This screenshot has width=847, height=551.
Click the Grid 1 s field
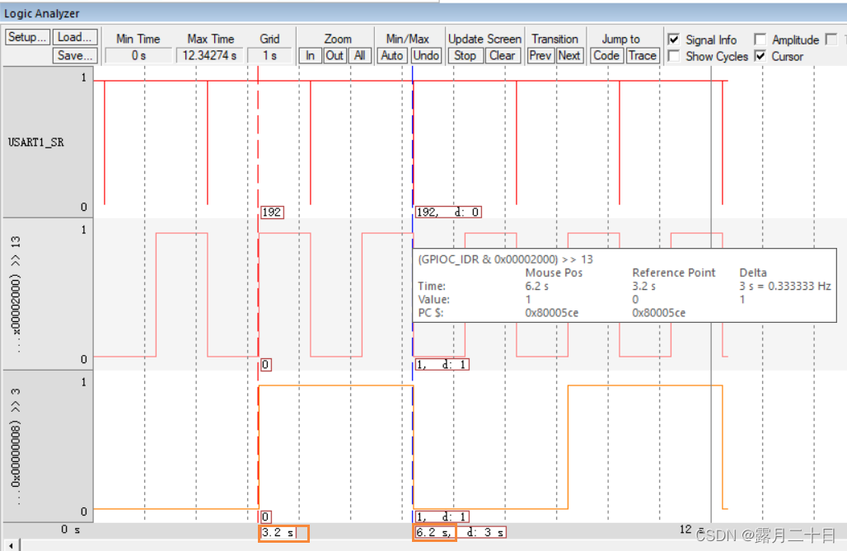pos(269,56)
